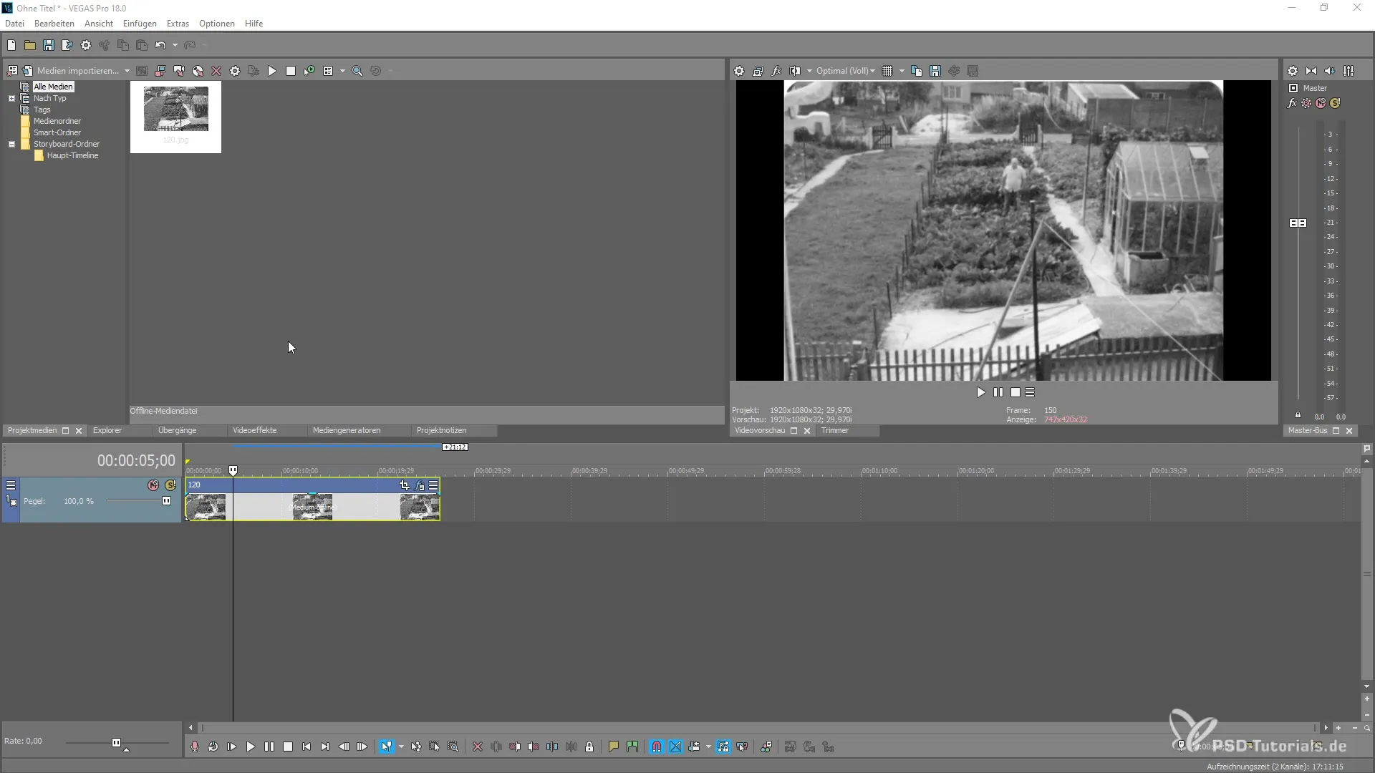The width and height of the screenshot is (1375, 773).
Task: Switch to the Übergänge tab
Action: (x=177, y=430)
